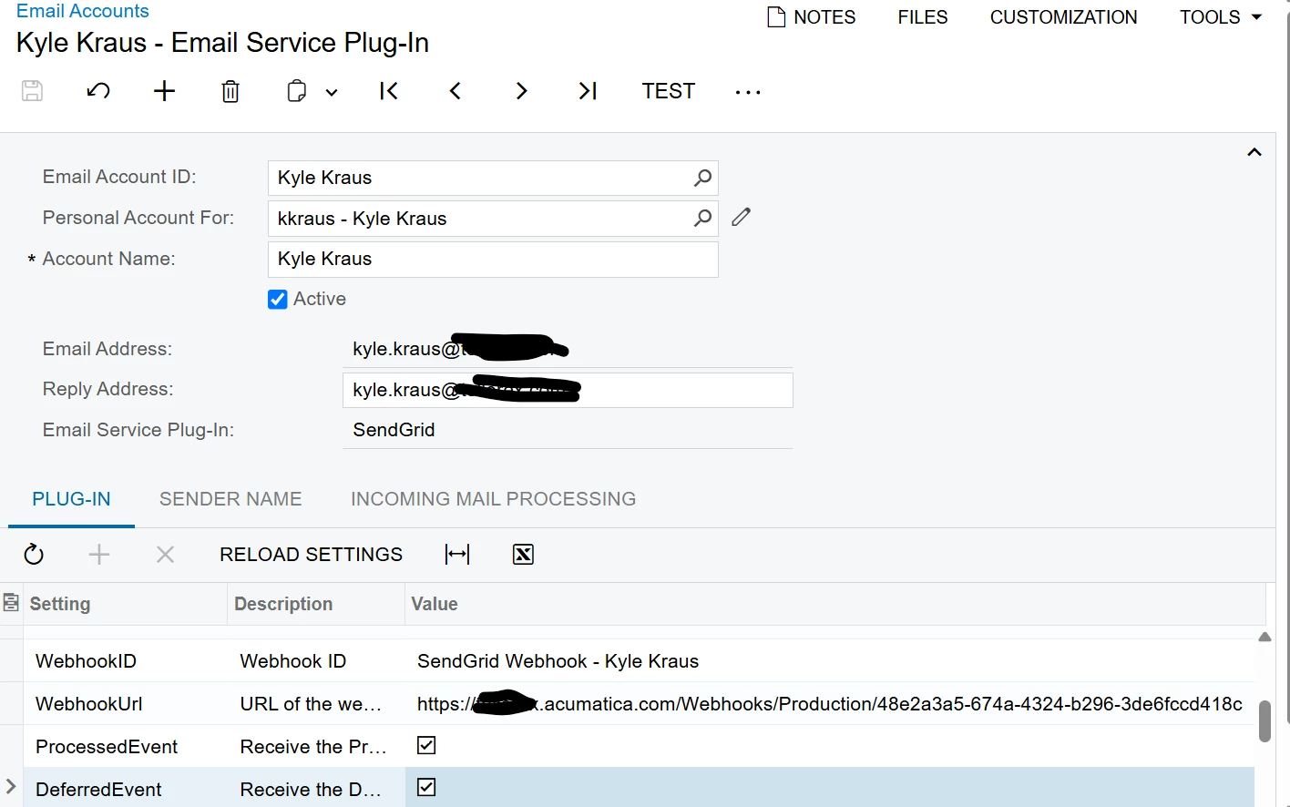
Task: Add new record with plus icon
Action: [164, 91]
